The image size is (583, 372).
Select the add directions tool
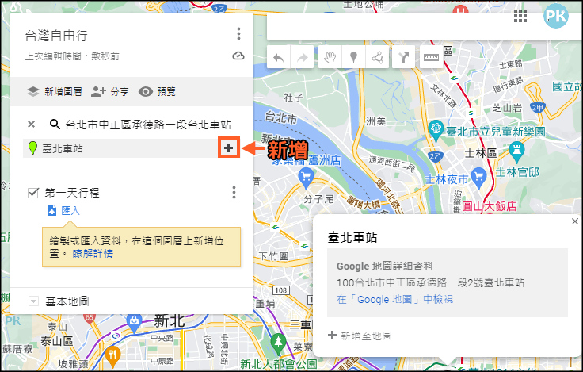(404, 57)
